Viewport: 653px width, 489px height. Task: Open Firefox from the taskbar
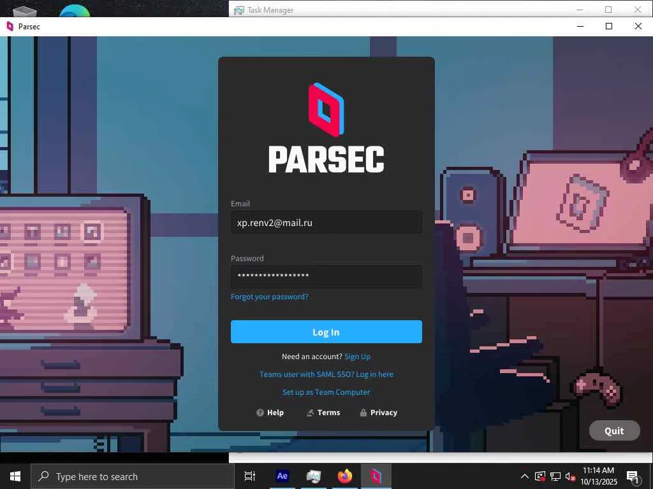(x=344, y=476)
